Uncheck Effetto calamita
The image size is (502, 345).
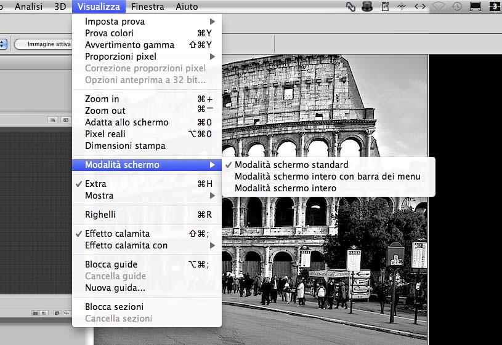[x=147, y=234]
